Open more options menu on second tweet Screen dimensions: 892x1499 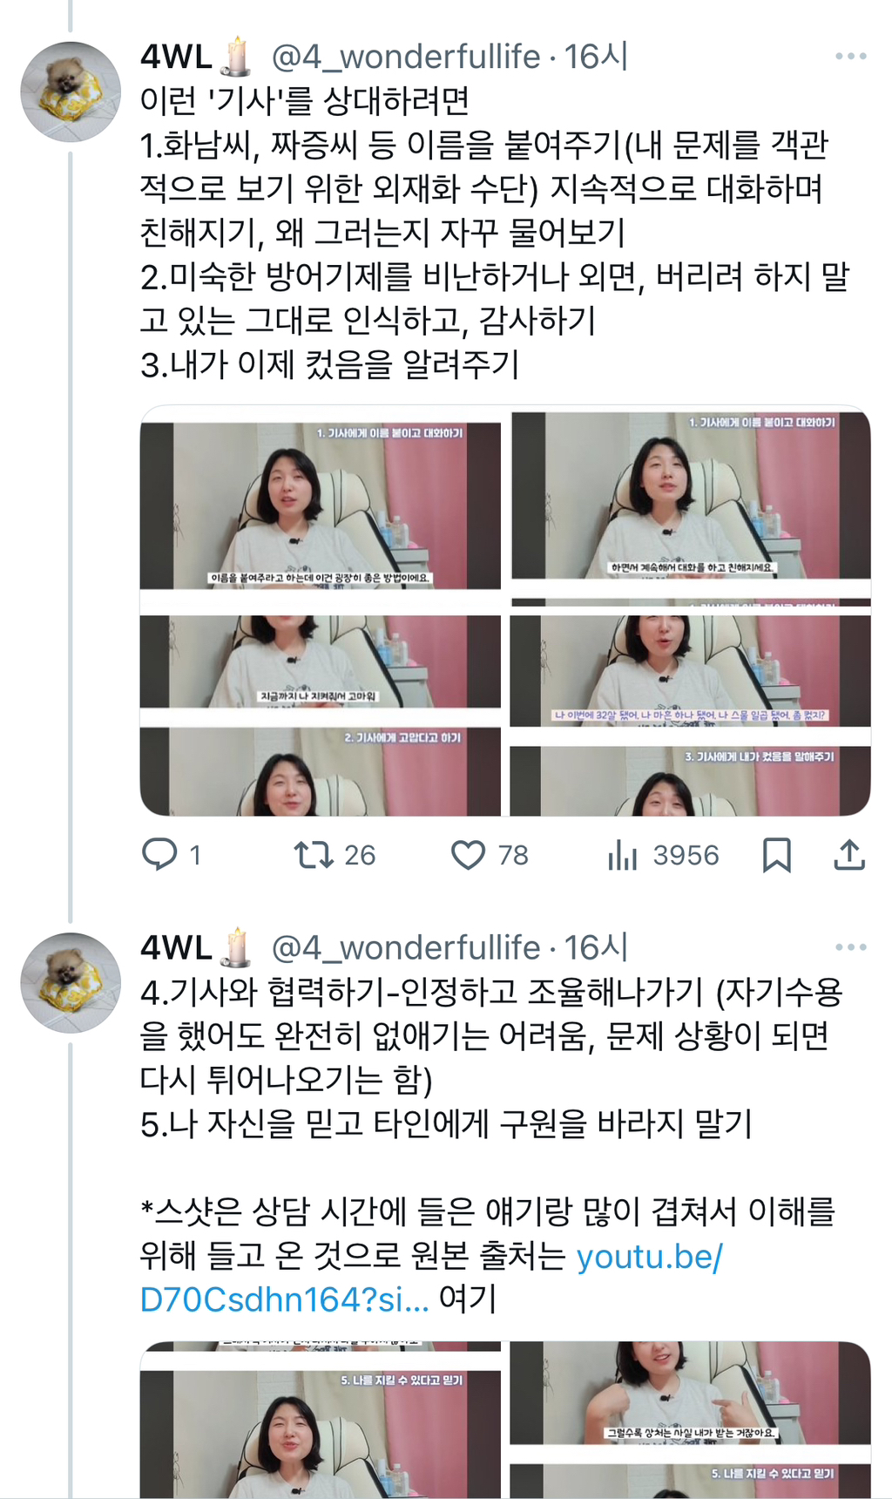coord(850,947)
